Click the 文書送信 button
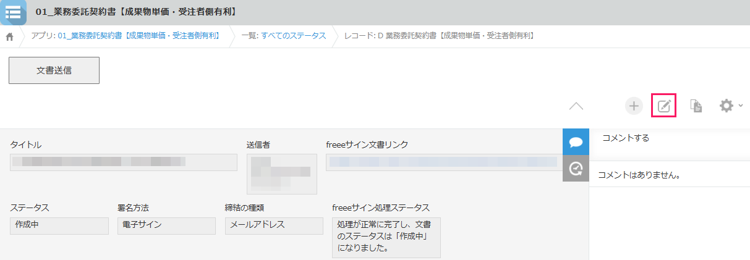The width and height of the screenshot is (750, 260). [x=54, y=70]
